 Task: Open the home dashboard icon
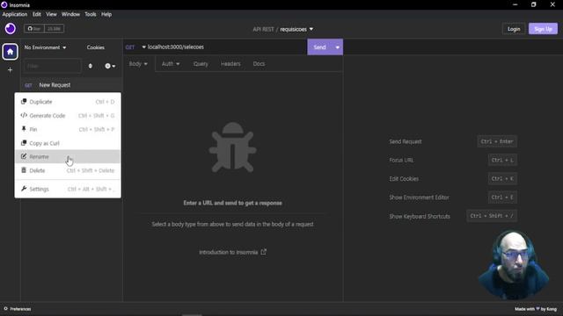10,52
